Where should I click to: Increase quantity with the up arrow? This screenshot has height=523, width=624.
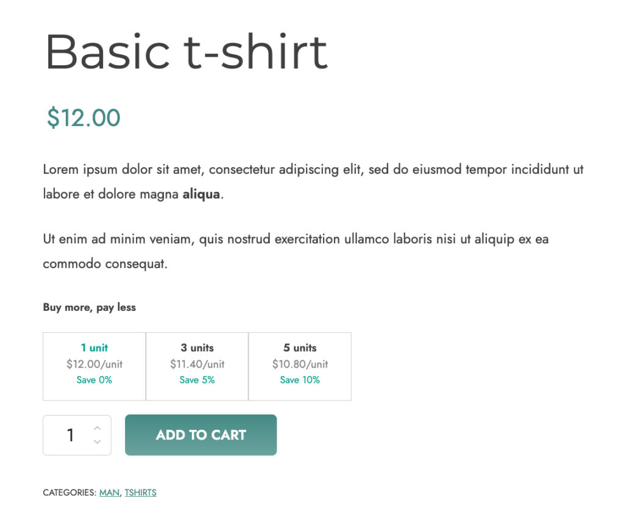[x=97, y=429]
